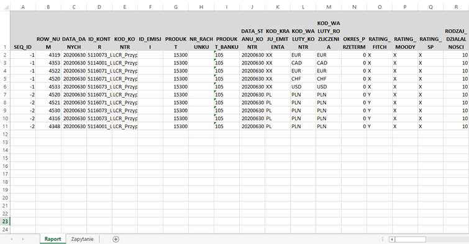Screen dimensions: 469x244
Task: Select column A header
Action: 23,7
